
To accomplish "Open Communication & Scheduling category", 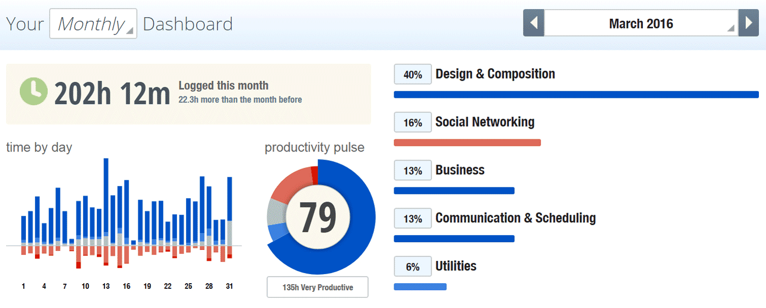I will (515, 218).
